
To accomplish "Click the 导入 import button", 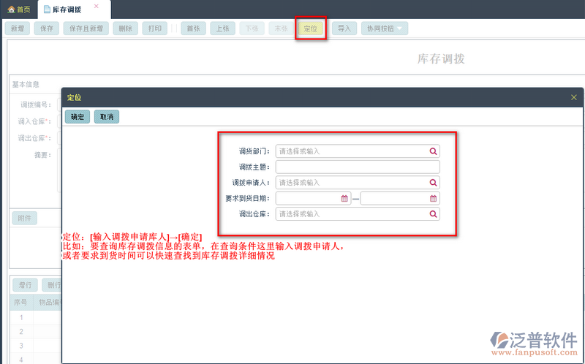I will 344,29.
